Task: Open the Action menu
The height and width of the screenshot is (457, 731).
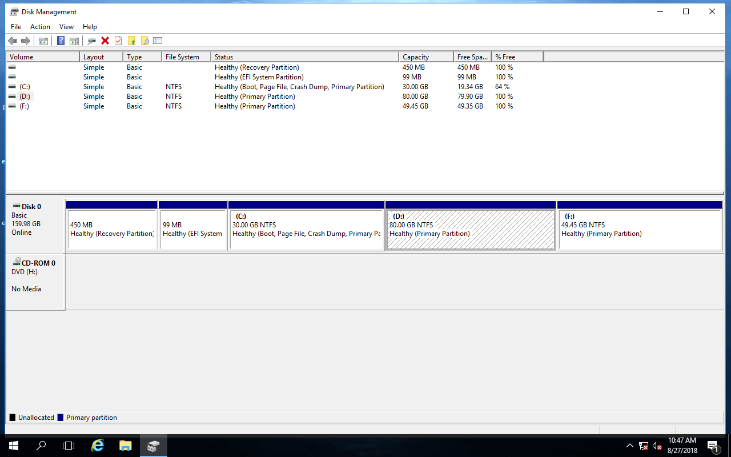Action: click(40, 27)
